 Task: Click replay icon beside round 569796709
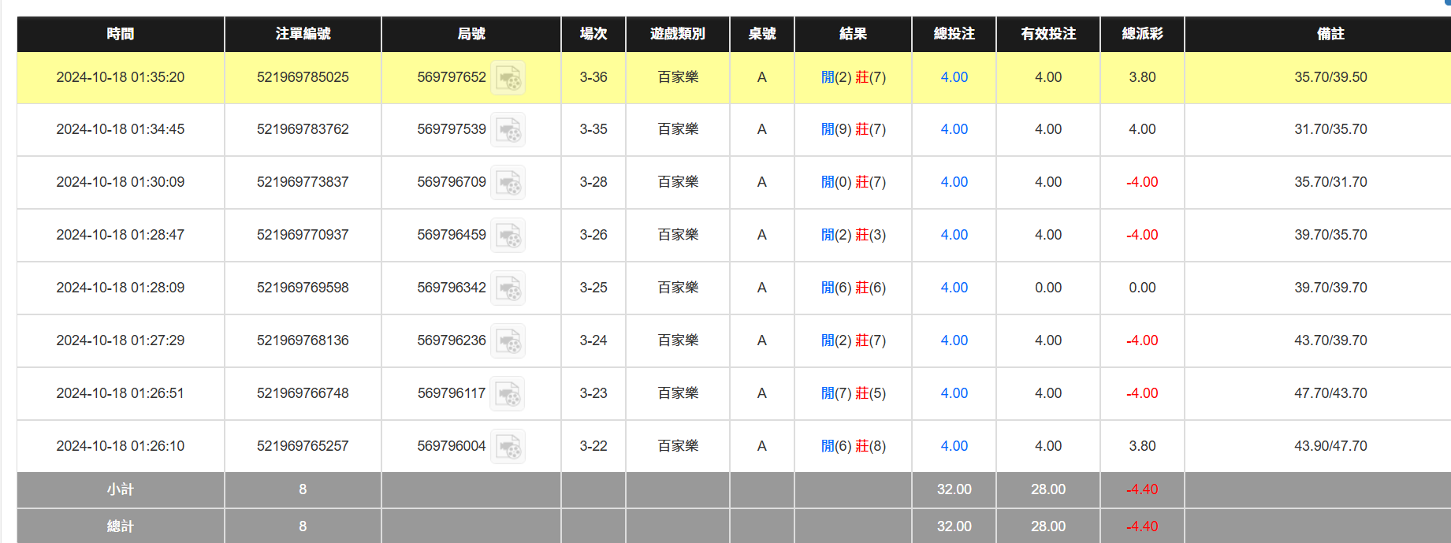[x=508, y=183]
